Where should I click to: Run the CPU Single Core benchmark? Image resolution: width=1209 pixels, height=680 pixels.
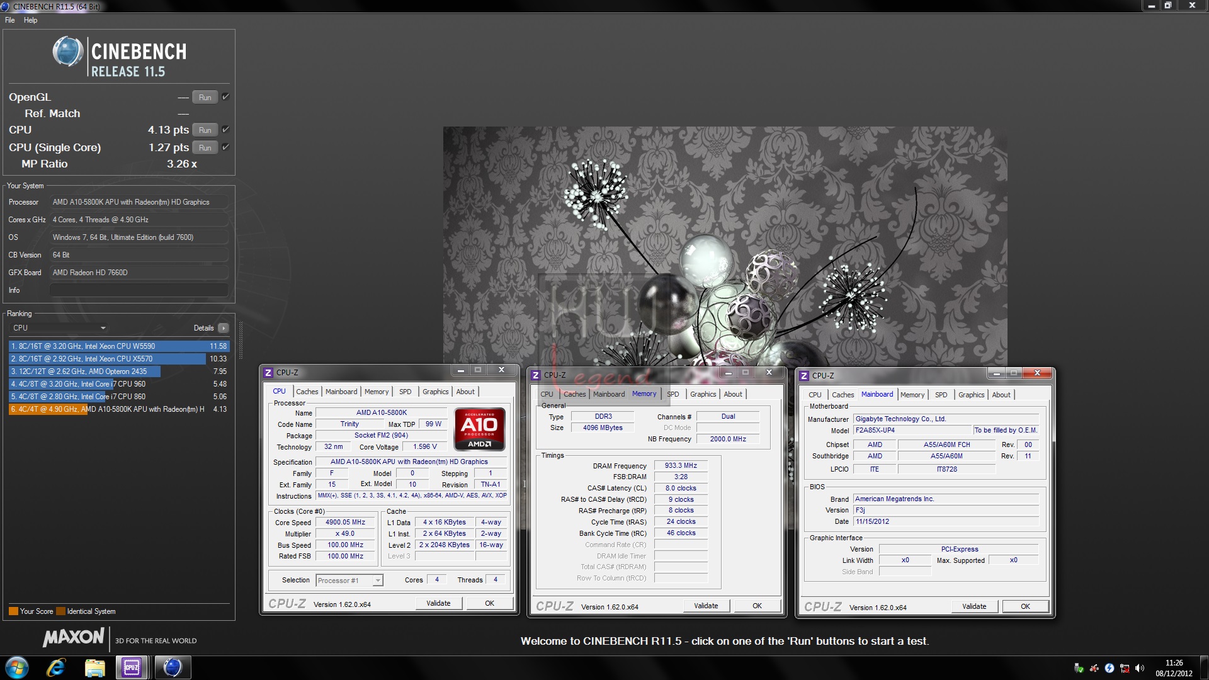[x=205, y=147]
